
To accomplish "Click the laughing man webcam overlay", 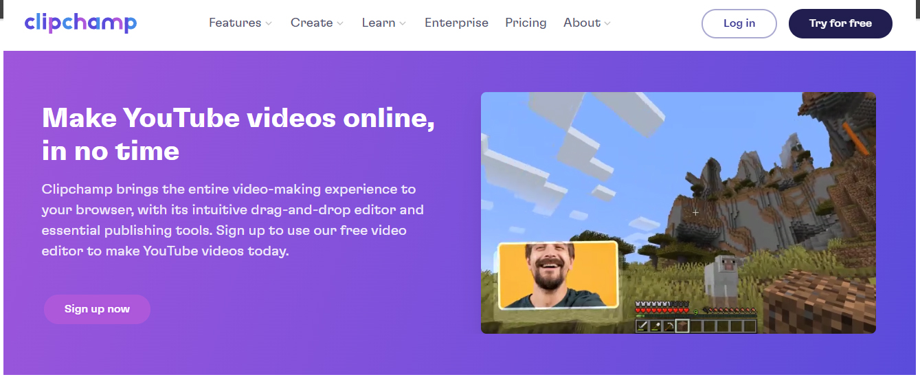I will tap(557, 275).
